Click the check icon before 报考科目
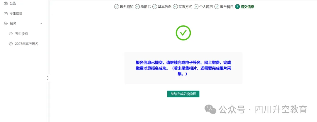Viewport: 317px width, 122px height. (x=217, y=7)
